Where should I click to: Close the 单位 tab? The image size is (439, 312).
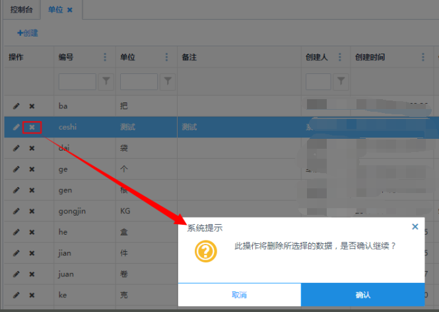(70, 10)
